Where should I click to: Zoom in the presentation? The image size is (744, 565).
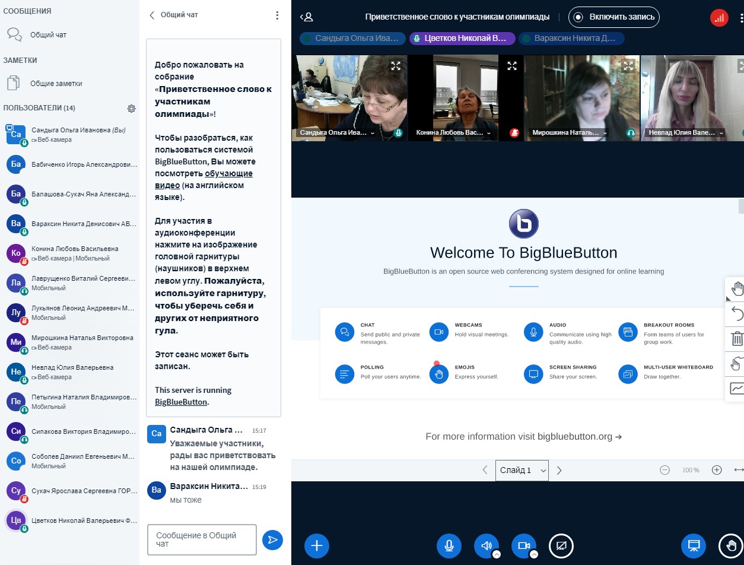point(717,470)
